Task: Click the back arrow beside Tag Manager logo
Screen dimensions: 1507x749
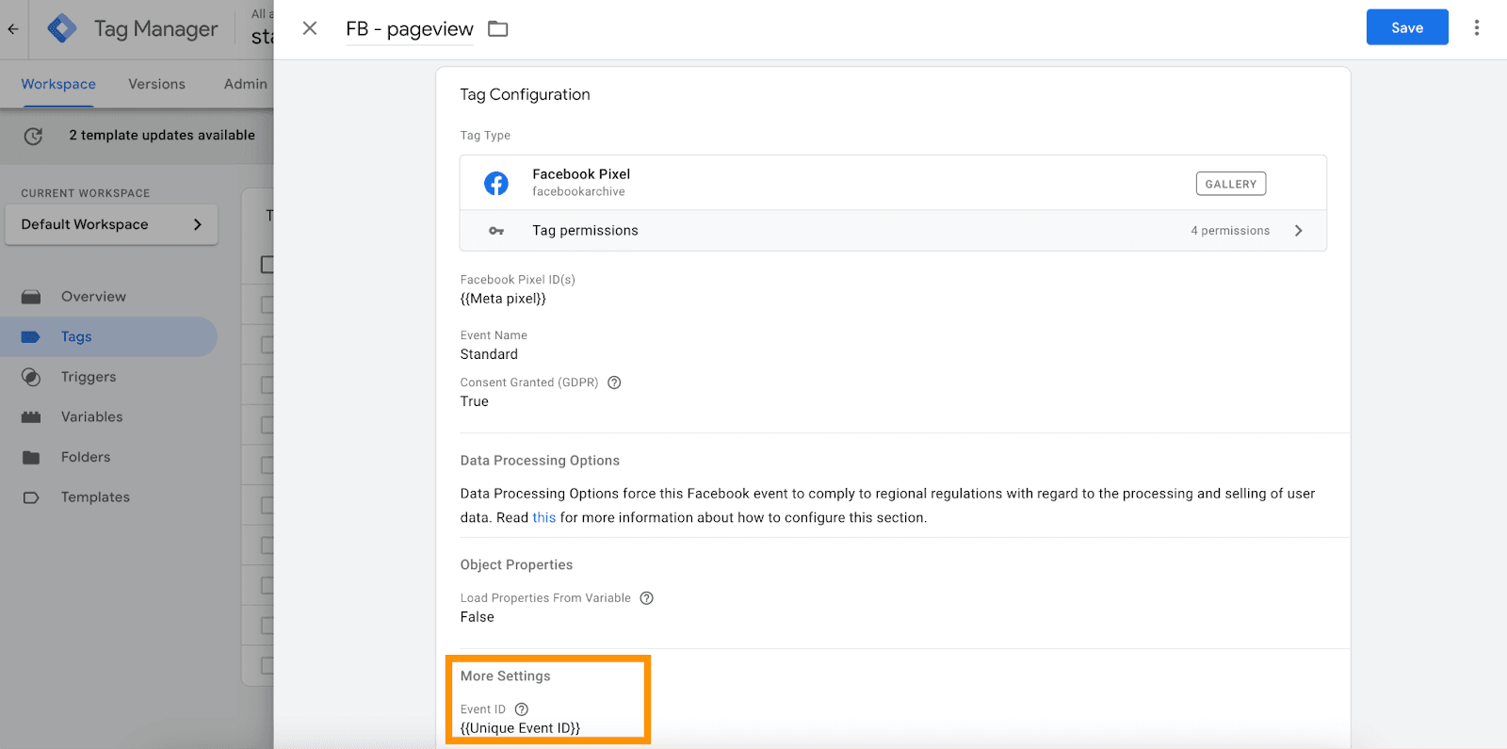Action: coord(13,29)
